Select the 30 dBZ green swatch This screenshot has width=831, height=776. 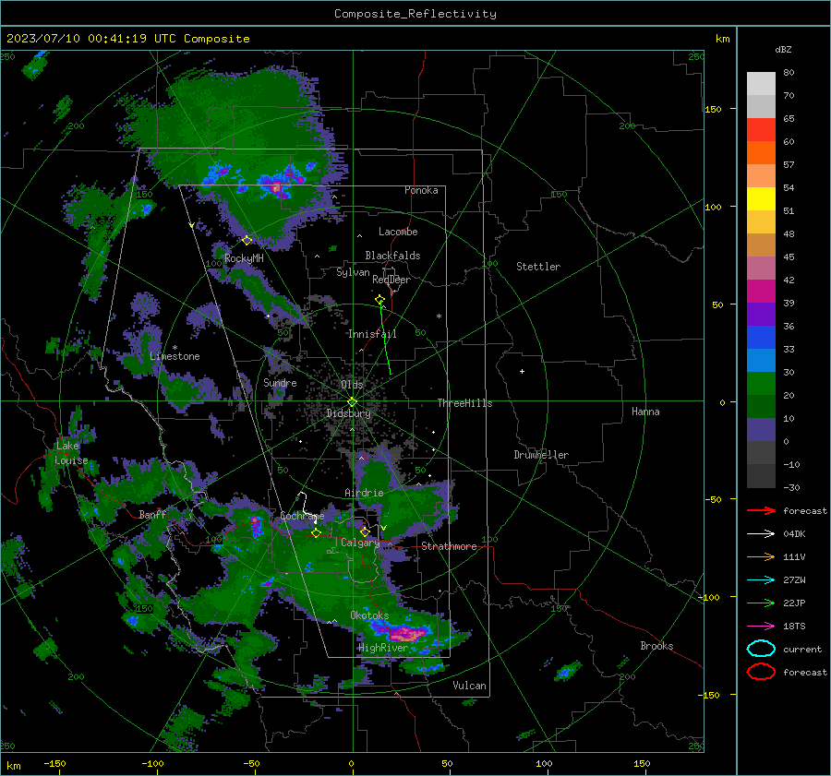click(x=761, y=383)
